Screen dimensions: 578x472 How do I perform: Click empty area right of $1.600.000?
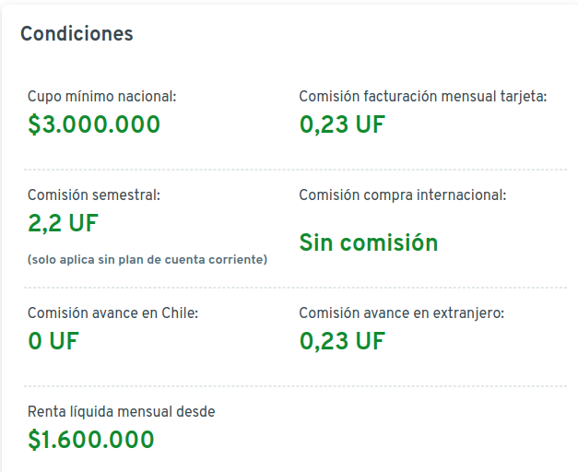(387, 440)
